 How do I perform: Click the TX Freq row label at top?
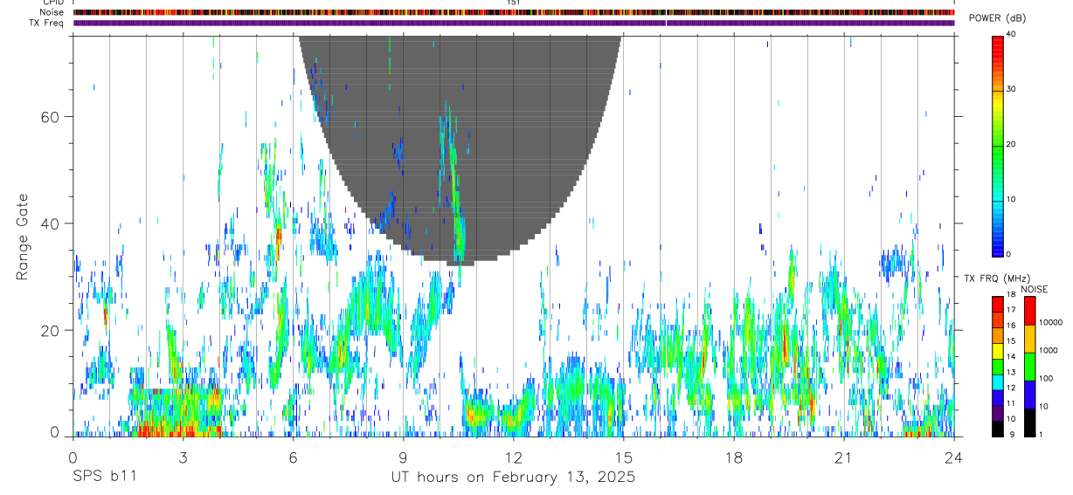47,23
